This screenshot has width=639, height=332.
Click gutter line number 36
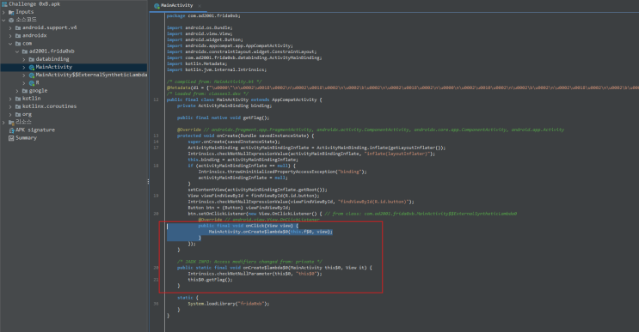[156, 304]
